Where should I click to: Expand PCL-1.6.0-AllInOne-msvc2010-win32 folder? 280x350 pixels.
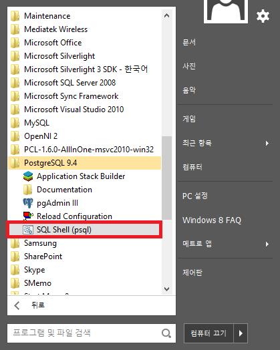85,150
